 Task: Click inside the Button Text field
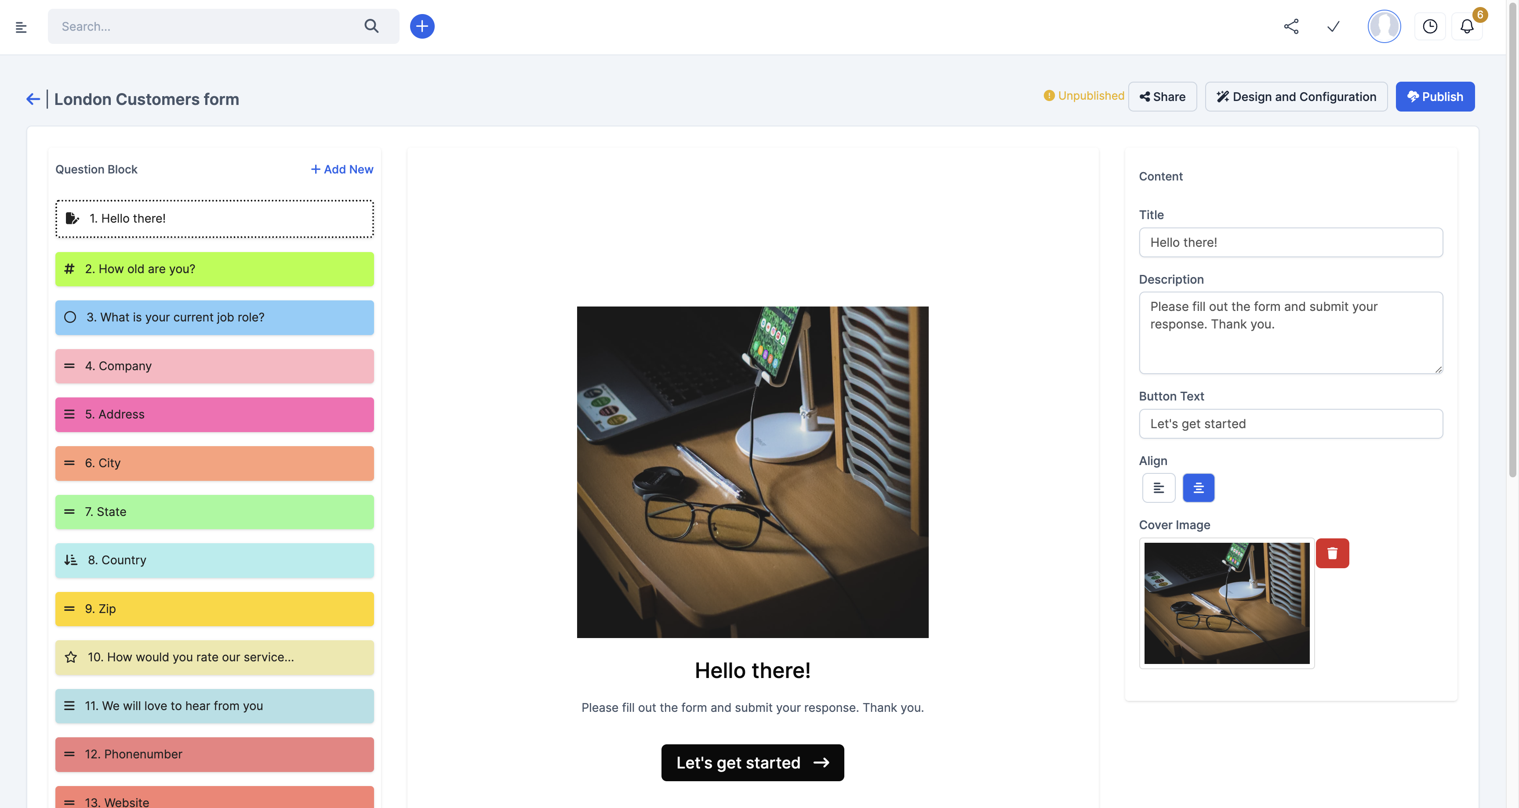(x=1291, y=423)
